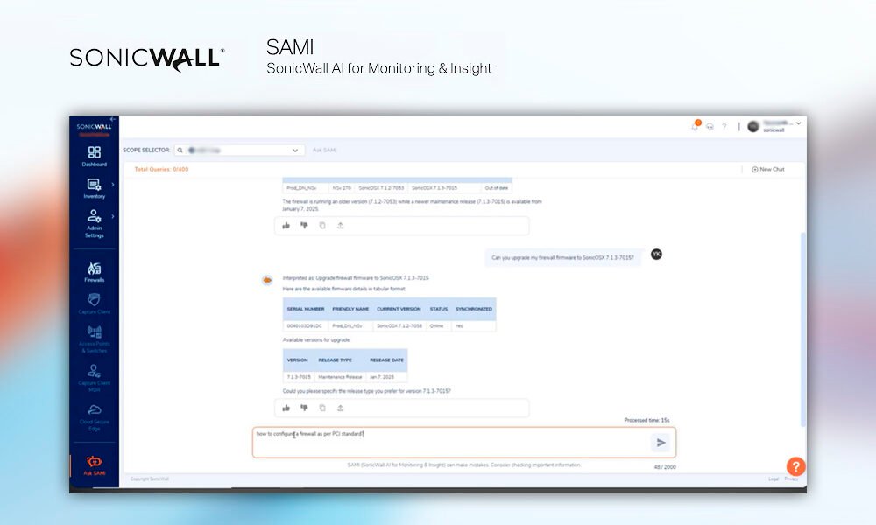
Task: Click the CURRENT VERSION column header
Action: tap(399, 309)
